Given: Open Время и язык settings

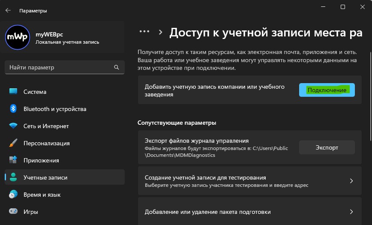Looking at the screenshot, I should coord(65,194).
